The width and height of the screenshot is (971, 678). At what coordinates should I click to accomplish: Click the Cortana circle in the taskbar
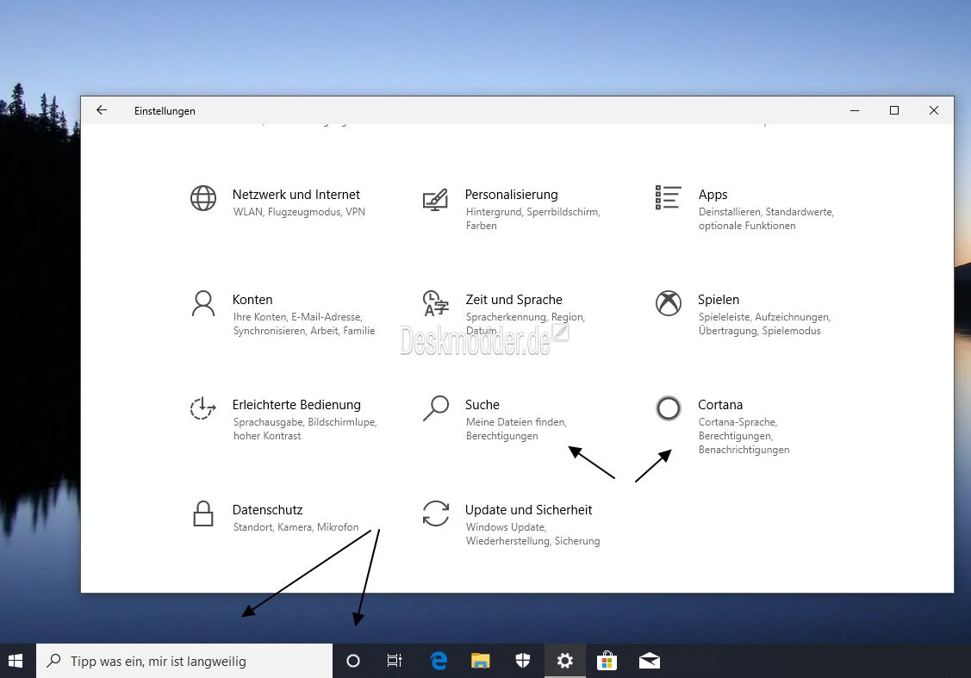coord(352,661)
